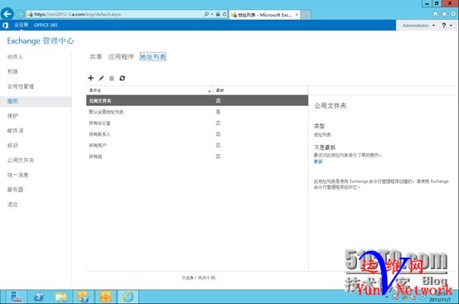Screen dimensions: 459x304
Task: Switch to Internet Explorer taskbar icon
Action: (128, 297)
